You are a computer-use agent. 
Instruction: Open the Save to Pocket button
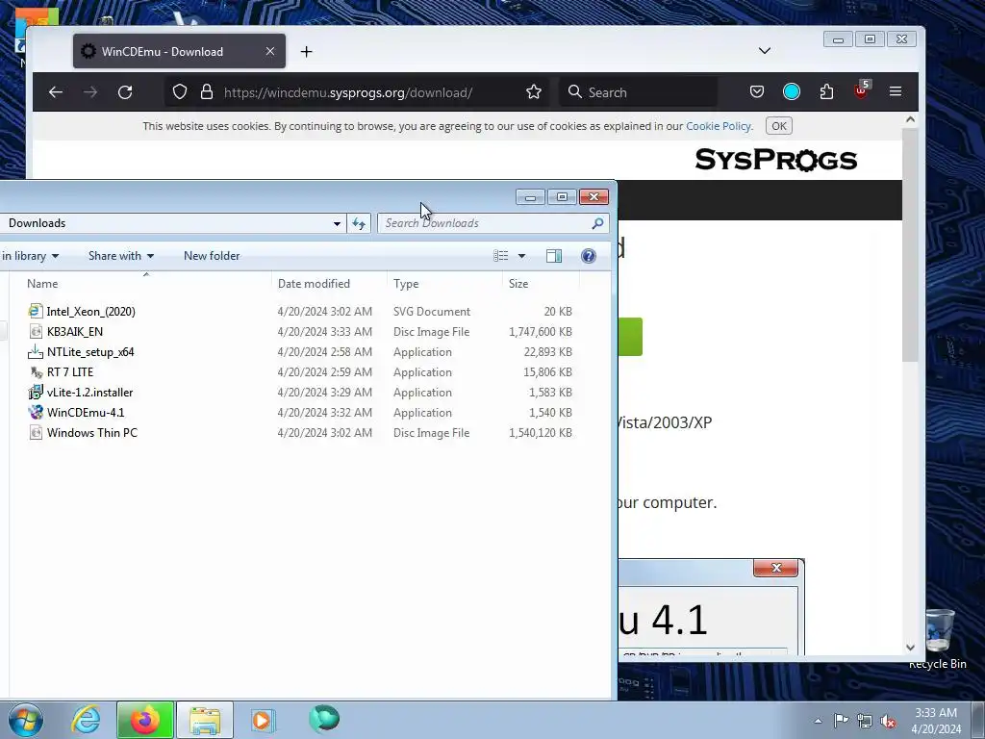[757, 91]
